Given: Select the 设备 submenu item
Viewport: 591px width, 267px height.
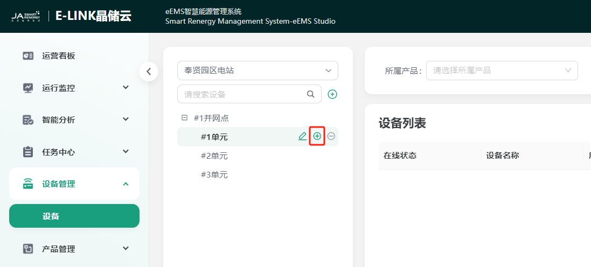Looking at the screenshot, I should coord(74,216).
